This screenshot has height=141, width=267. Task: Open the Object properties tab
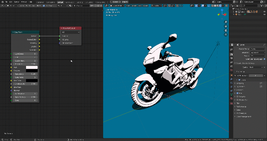[231, 75]
